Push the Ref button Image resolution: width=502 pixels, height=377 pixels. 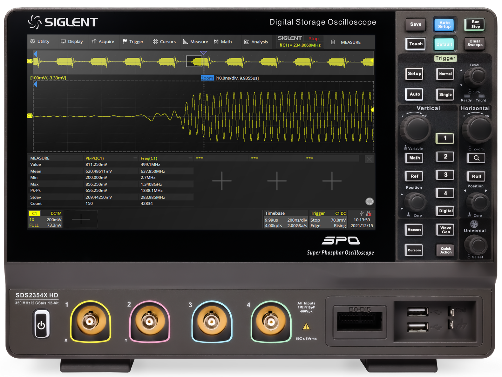point(414,176)
